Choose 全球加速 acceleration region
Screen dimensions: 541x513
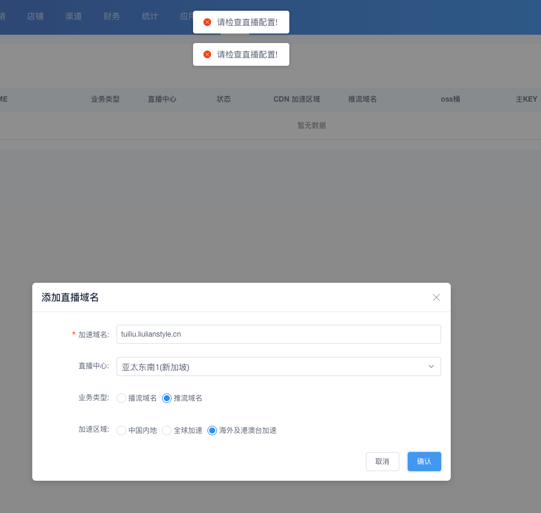182,430
